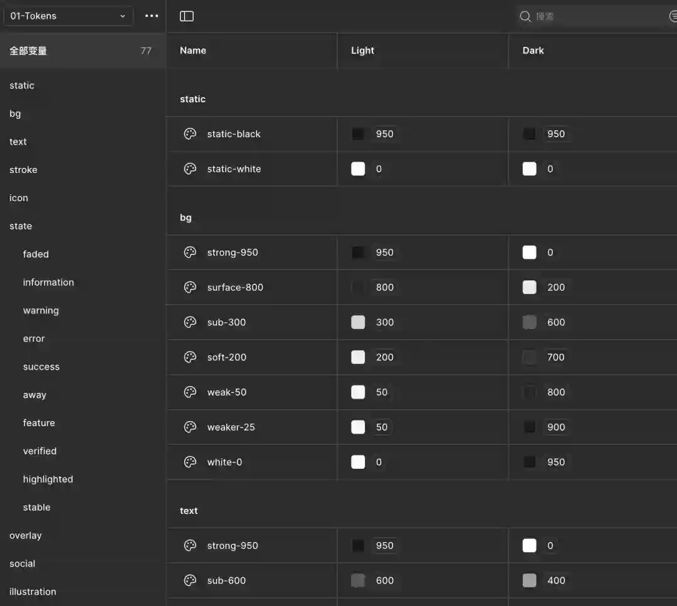
Task: Select the overlay group in sidebar
Action: (26, 536)
